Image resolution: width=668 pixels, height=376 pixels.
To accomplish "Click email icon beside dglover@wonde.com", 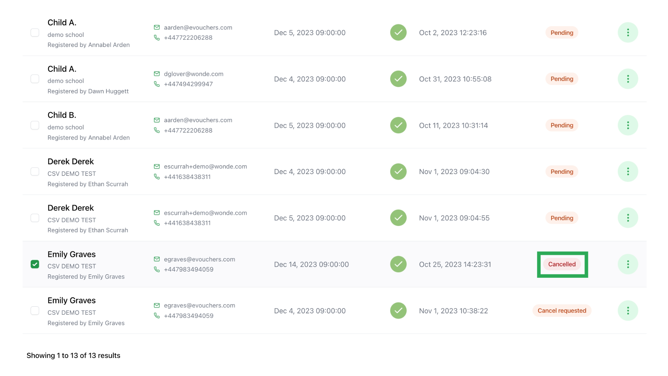I will click(157, 74).
